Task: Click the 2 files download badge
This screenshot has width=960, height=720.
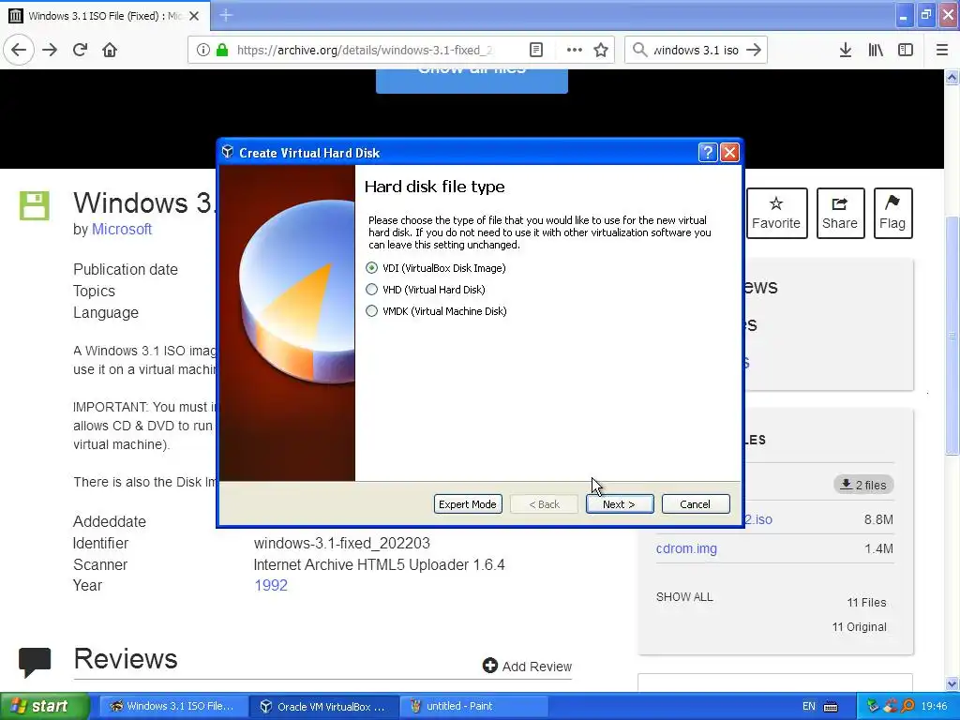Action: click(x=863, y=485)
